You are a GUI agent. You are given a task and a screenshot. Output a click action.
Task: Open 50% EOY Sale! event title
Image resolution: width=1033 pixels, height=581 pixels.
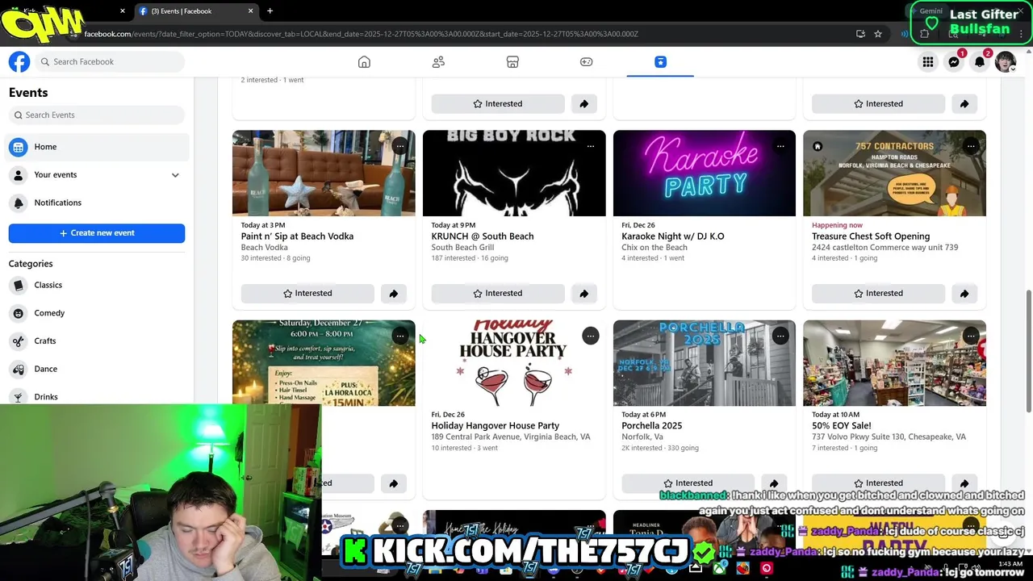pos(842,425)
